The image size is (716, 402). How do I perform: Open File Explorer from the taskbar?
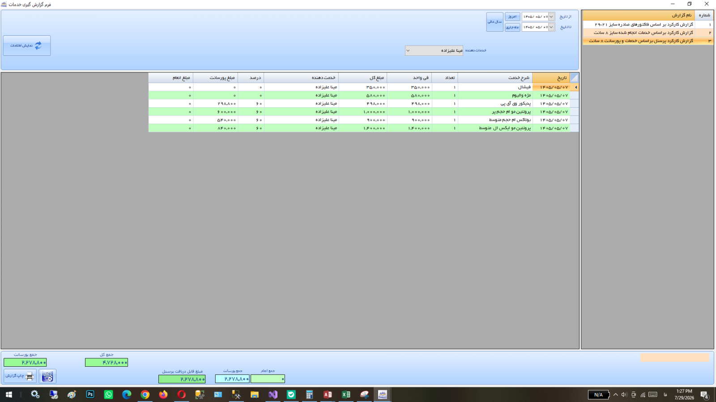(255, 394)
